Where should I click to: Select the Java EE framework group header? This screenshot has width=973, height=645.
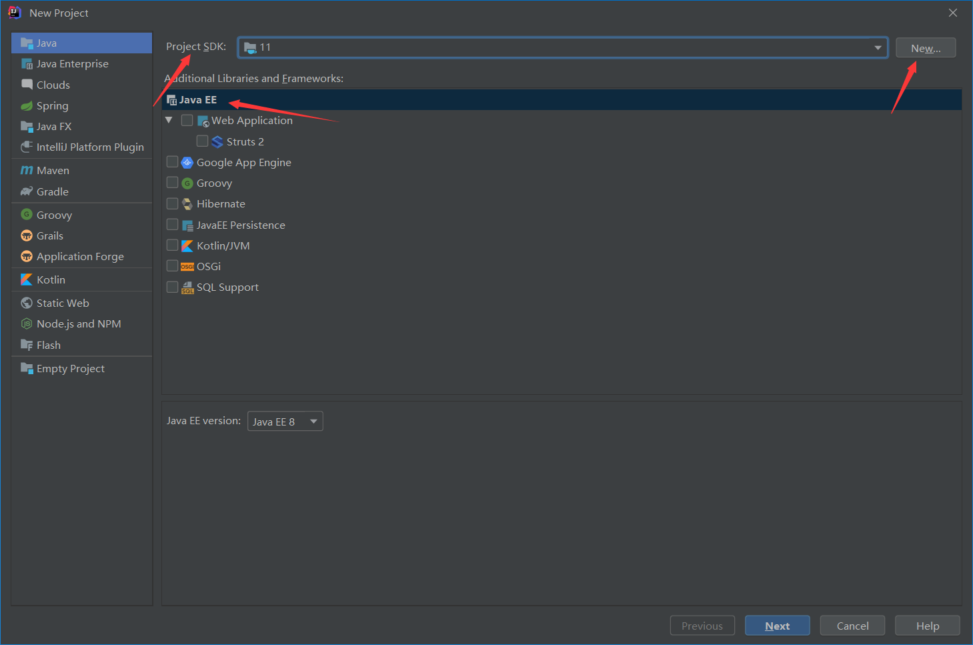point(198,99)
